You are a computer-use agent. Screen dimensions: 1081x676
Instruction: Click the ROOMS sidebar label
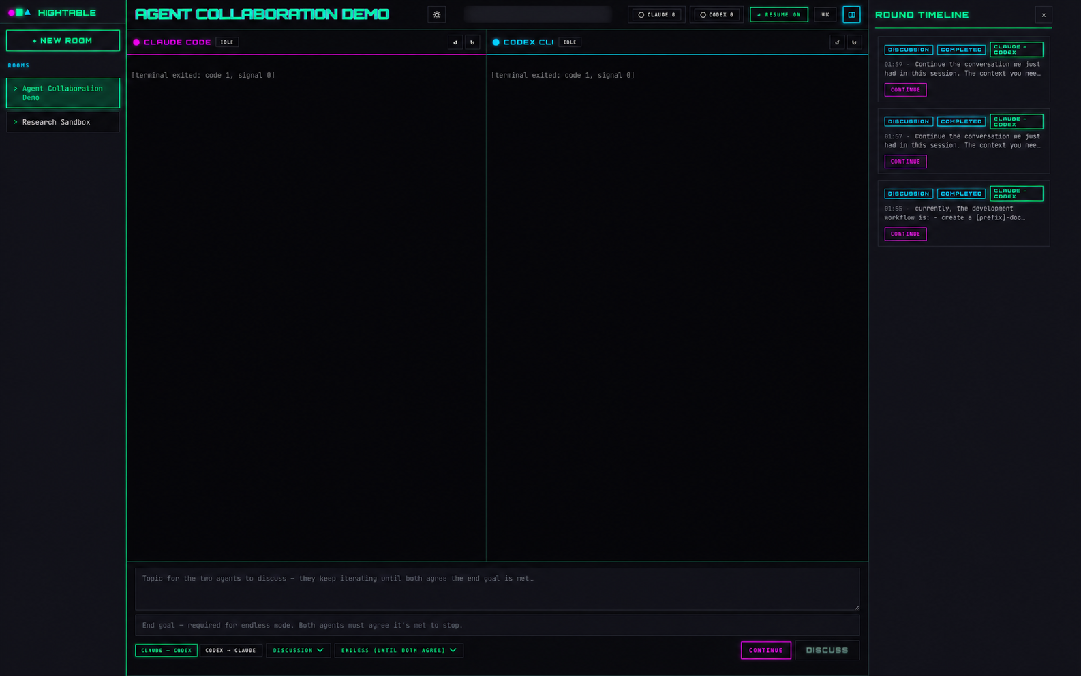pyautogui.click(x=18, y=65)
